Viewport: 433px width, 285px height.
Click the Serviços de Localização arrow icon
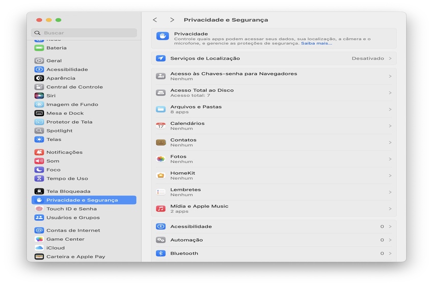160,58
